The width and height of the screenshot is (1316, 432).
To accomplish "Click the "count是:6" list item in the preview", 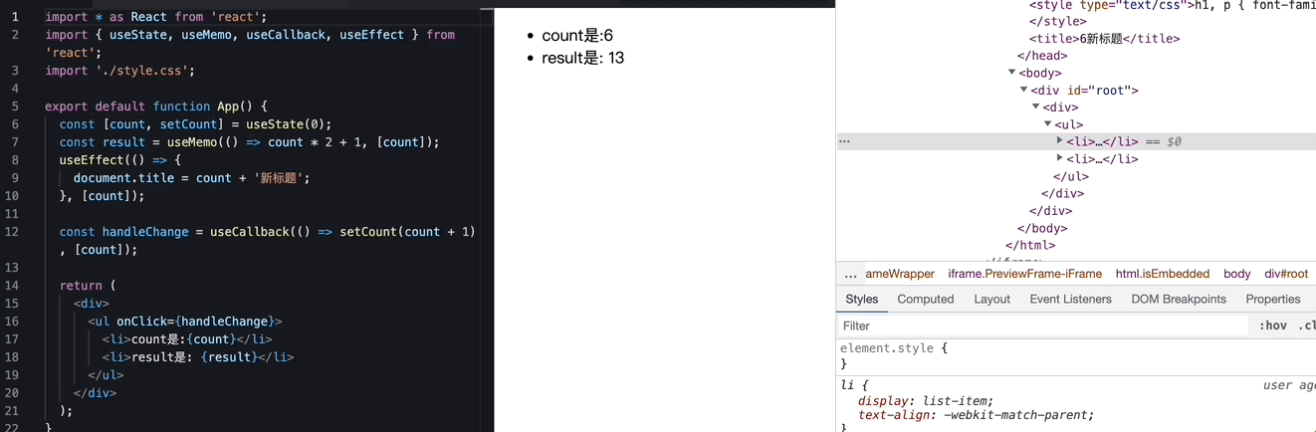I will (x=577, y=36).
